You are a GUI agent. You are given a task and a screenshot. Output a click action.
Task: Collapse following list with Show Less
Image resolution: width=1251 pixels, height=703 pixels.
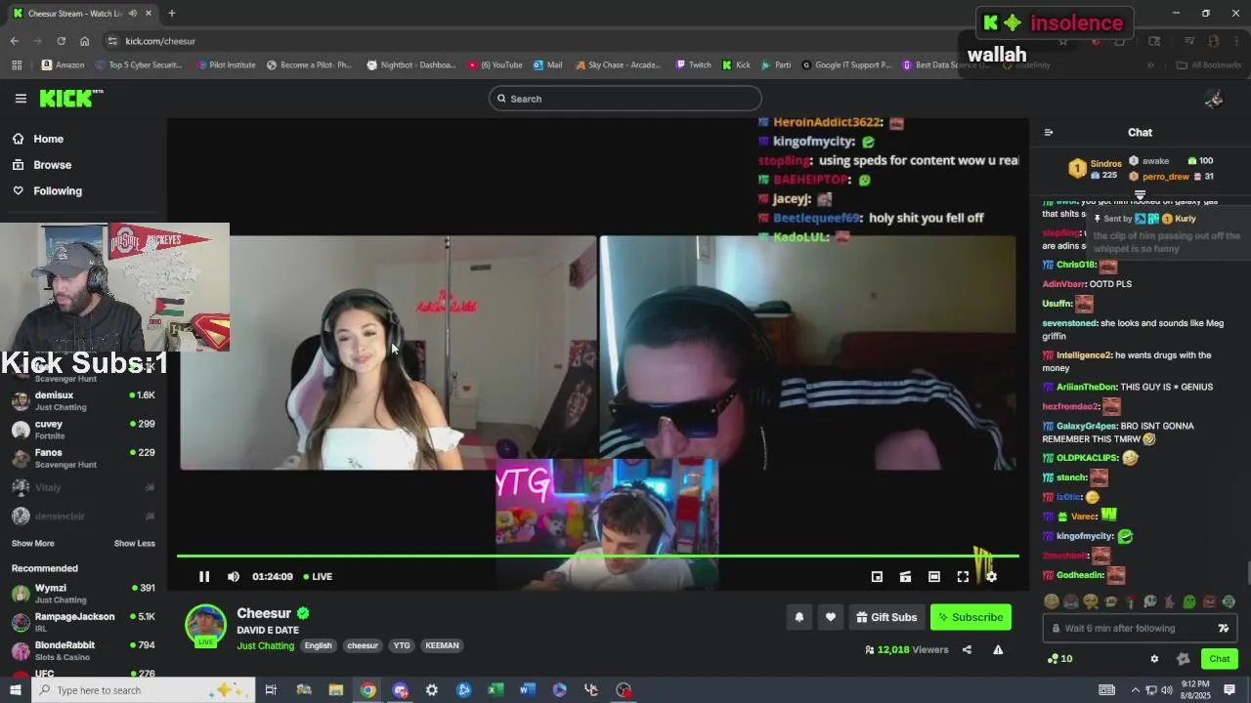[x=134, y=543]
